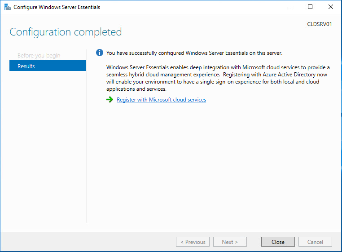Select the Results step in sidebar

(48, 66)
